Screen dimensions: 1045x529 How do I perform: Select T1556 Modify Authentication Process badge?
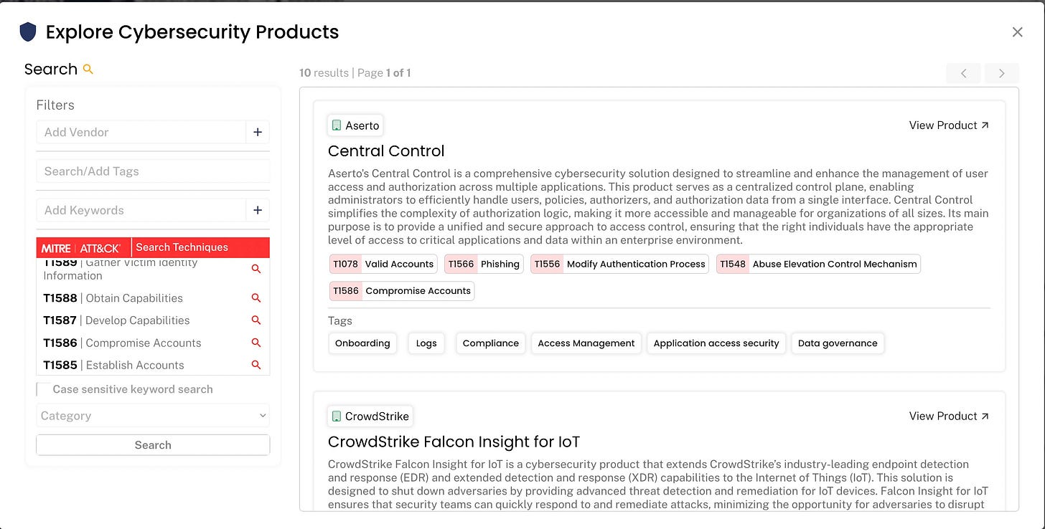tap(619, 264)
